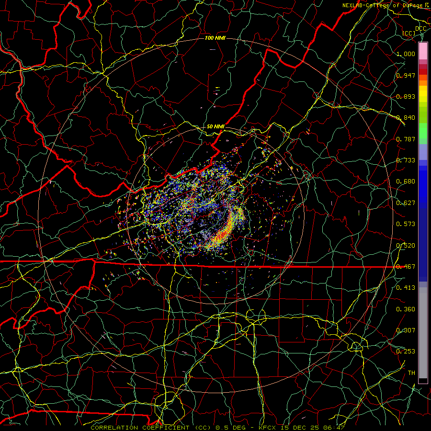The image size is (431, 431).
Task: Click the DCC [CC] legend title
Action: coord(414,31)
